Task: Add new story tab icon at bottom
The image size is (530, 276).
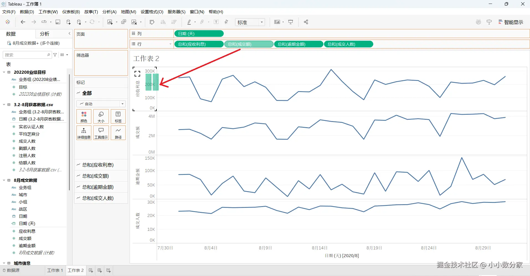Action: pyautogui.click(x=109, y=270)
